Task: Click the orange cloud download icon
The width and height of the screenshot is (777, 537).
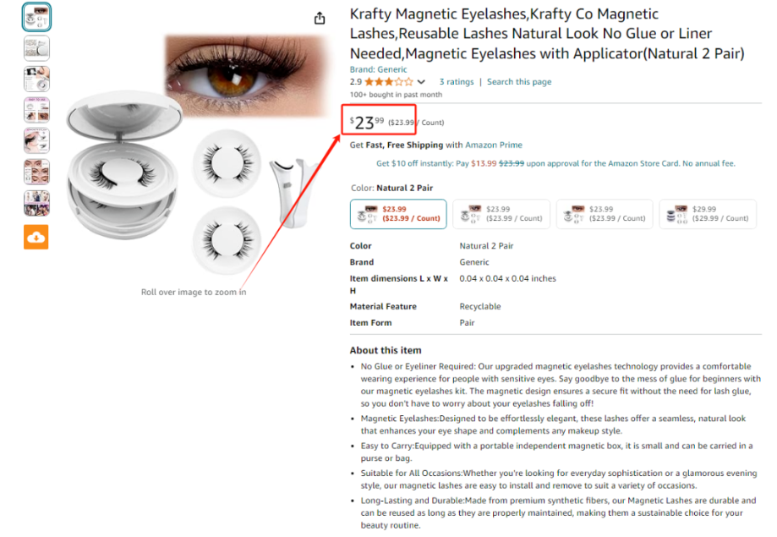Action: (x=36, y=237)
